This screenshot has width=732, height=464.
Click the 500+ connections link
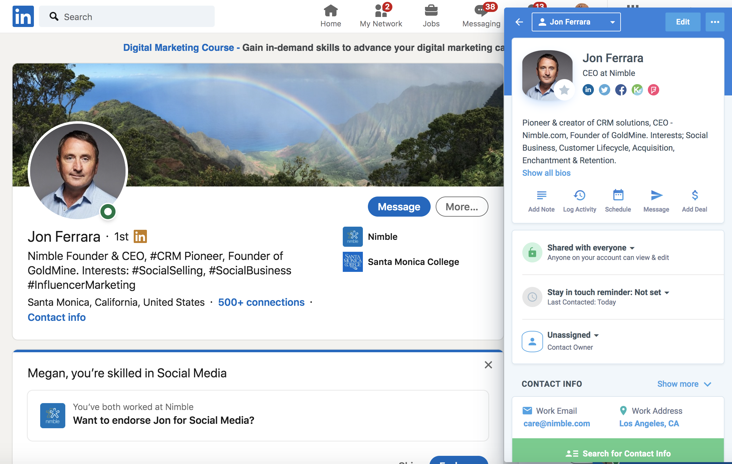(x=261, y=302)
